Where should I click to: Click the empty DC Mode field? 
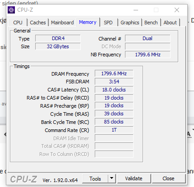click(x=148, y=46)
